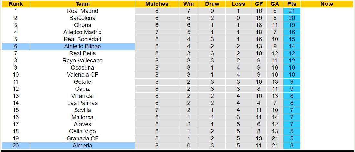355x152 pixels.
Task: Open the Real Sociedad team link
Action: pos(82,39)
